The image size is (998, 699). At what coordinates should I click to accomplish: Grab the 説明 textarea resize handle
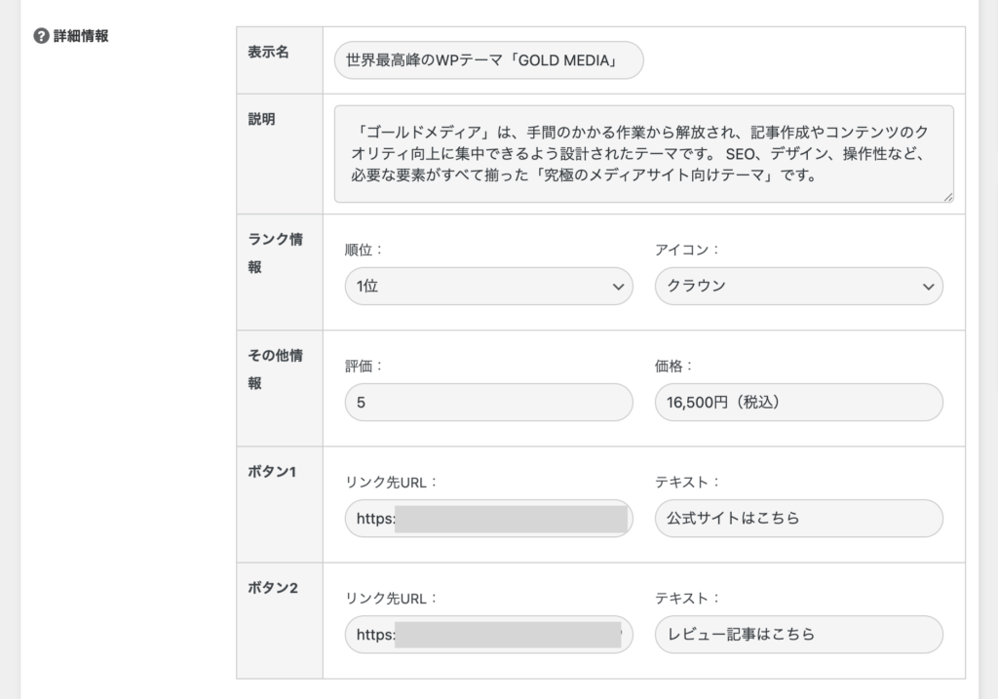[x=947, y=197]
